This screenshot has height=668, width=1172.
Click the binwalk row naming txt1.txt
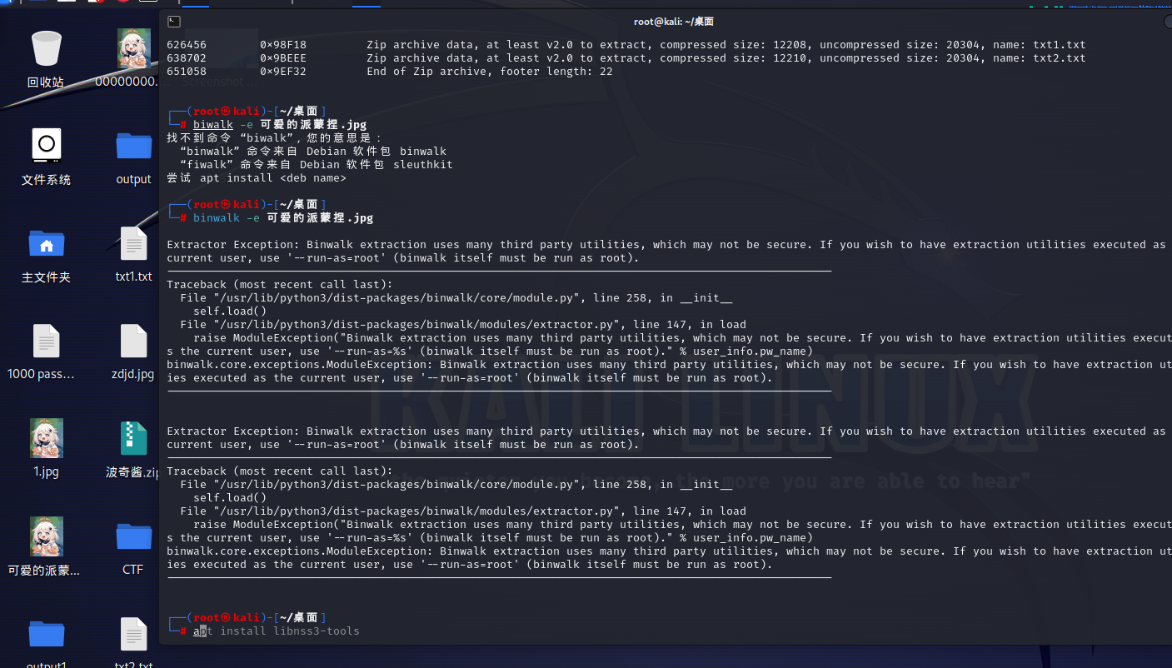pyautogui.click(x=626, y=45)
